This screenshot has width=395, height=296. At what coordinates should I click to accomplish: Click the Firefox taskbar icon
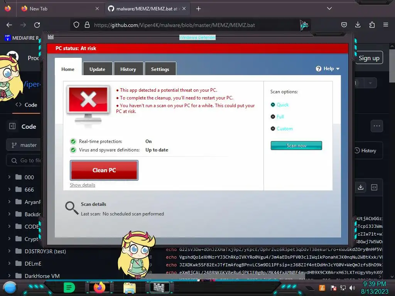click(100, 288)
